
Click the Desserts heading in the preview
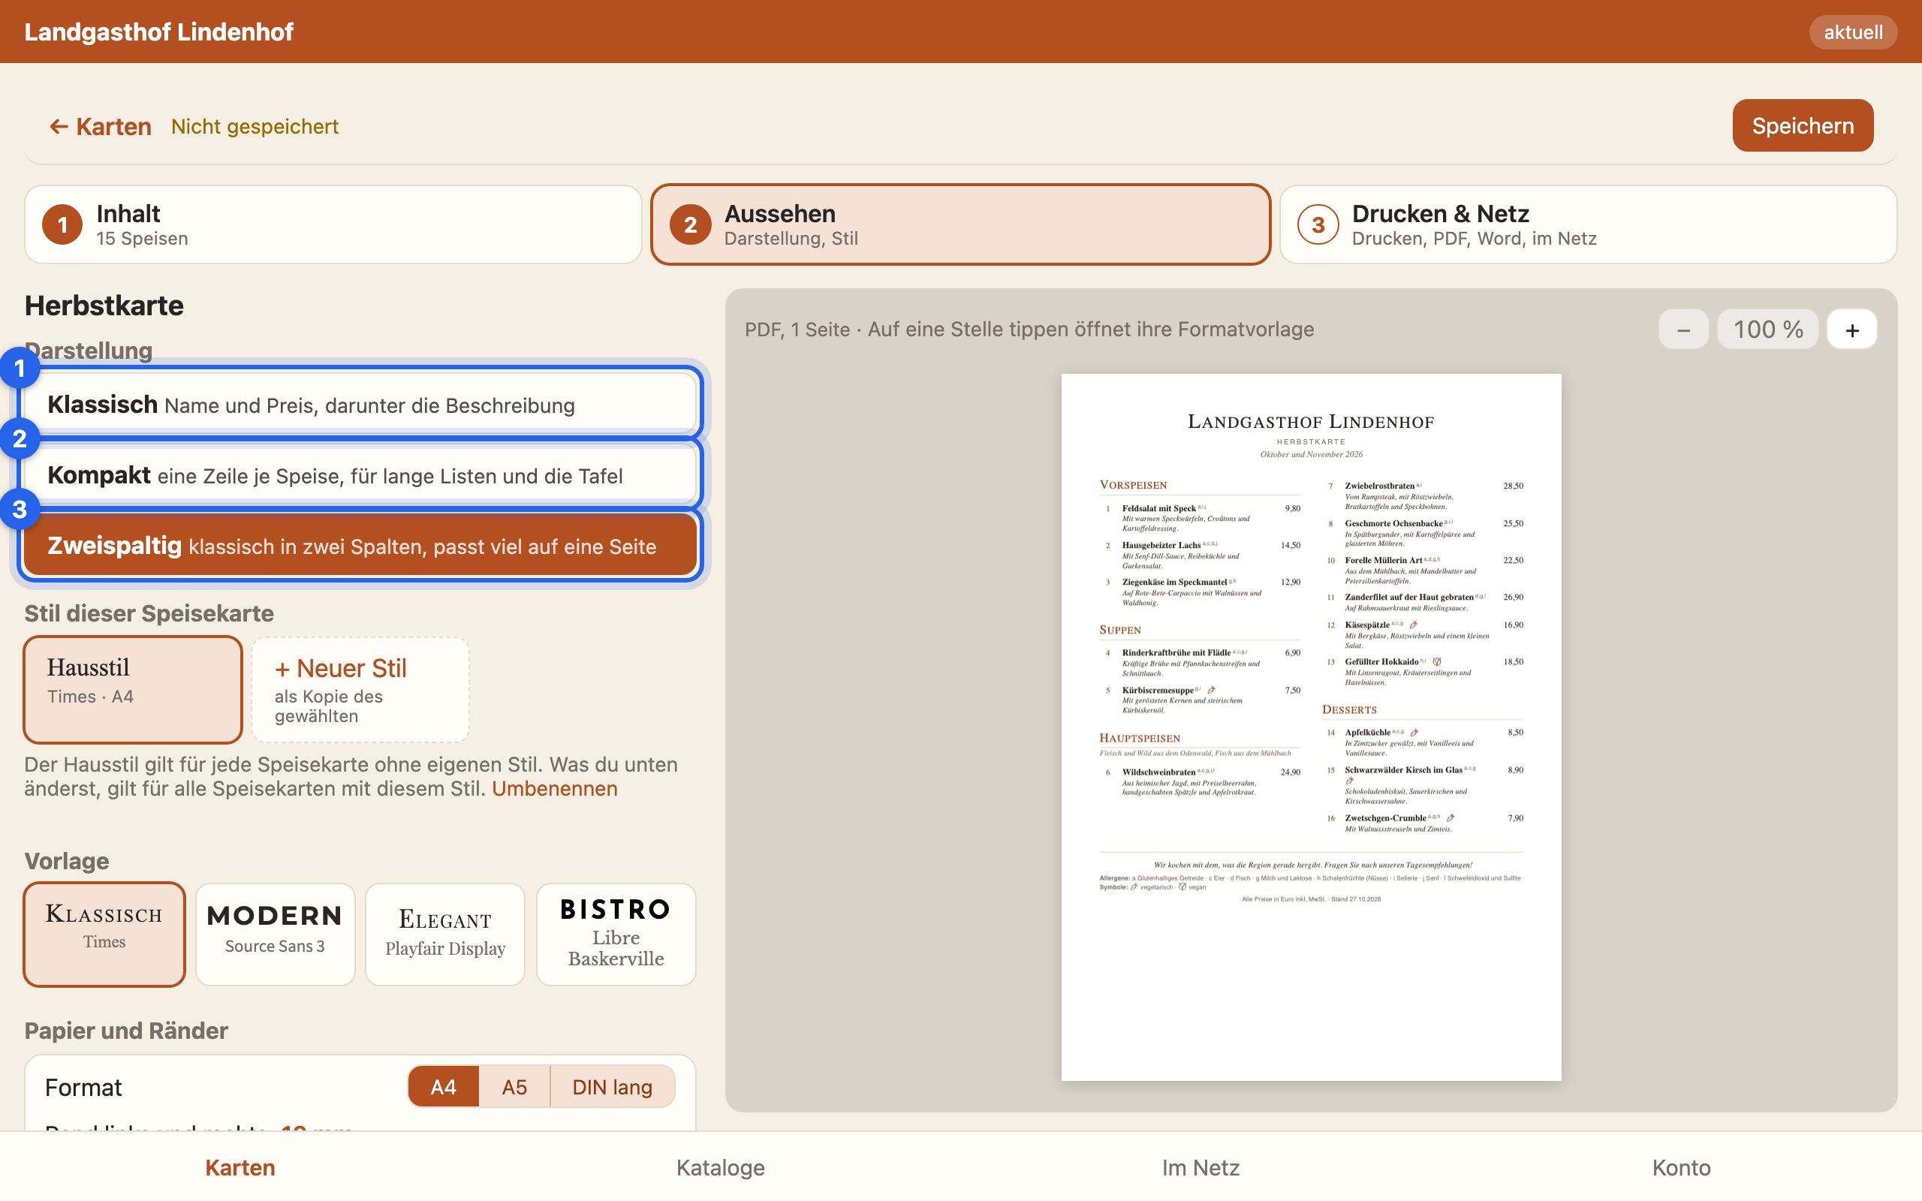[1349, 709]
